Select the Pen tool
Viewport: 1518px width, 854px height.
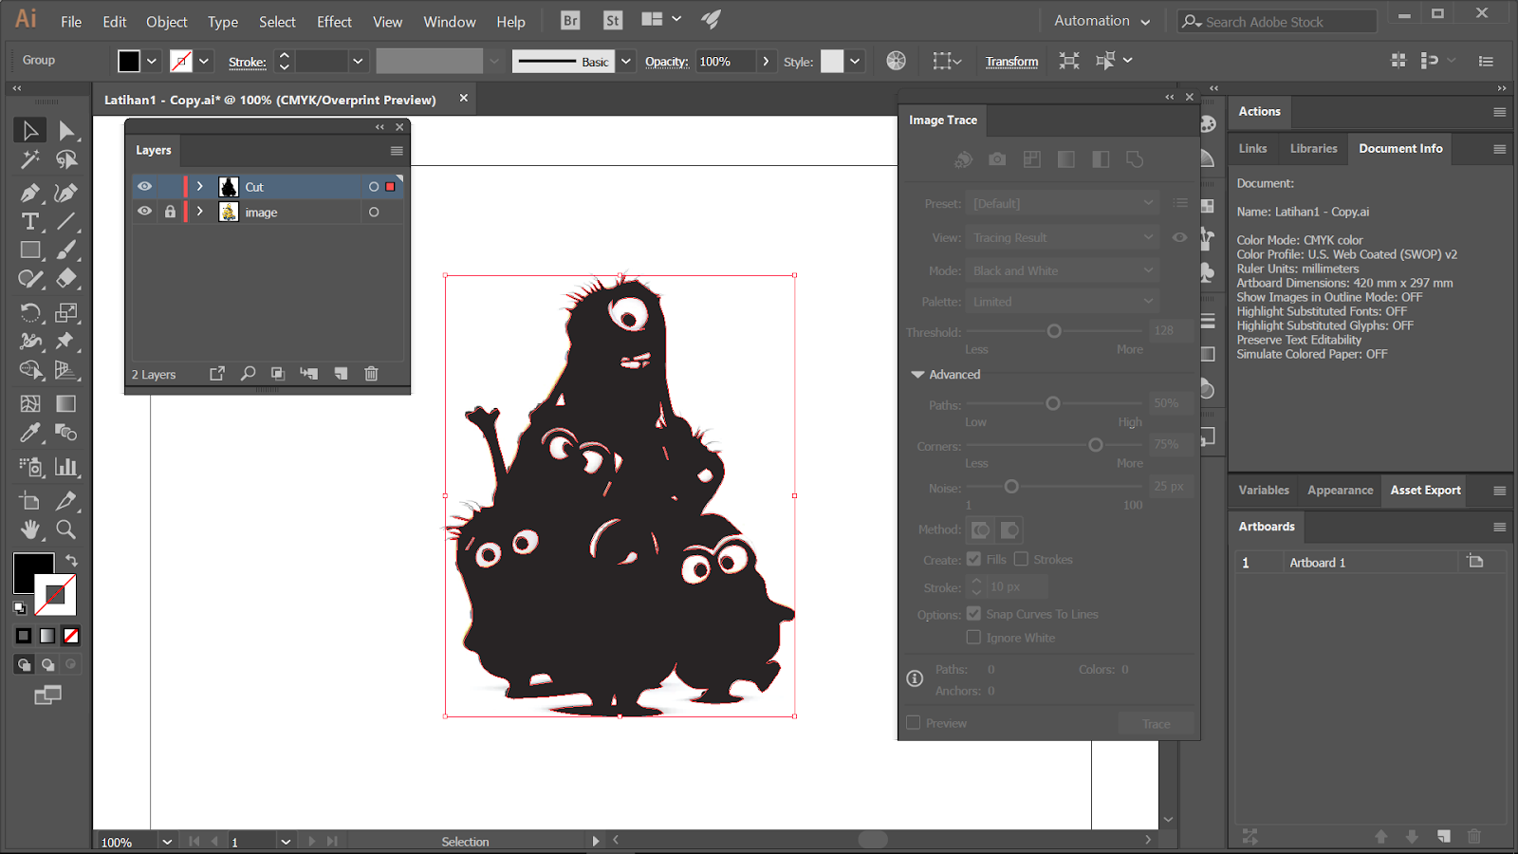29,194
